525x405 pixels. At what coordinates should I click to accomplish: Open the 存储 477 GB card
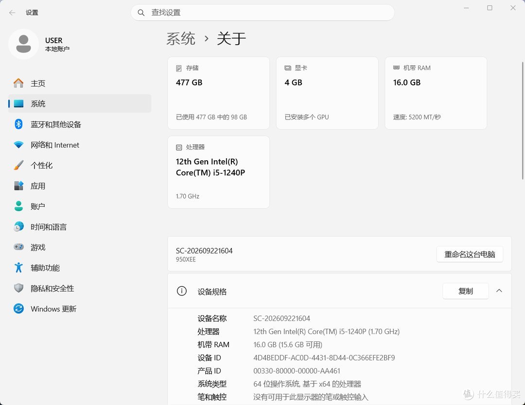[218, 93]
